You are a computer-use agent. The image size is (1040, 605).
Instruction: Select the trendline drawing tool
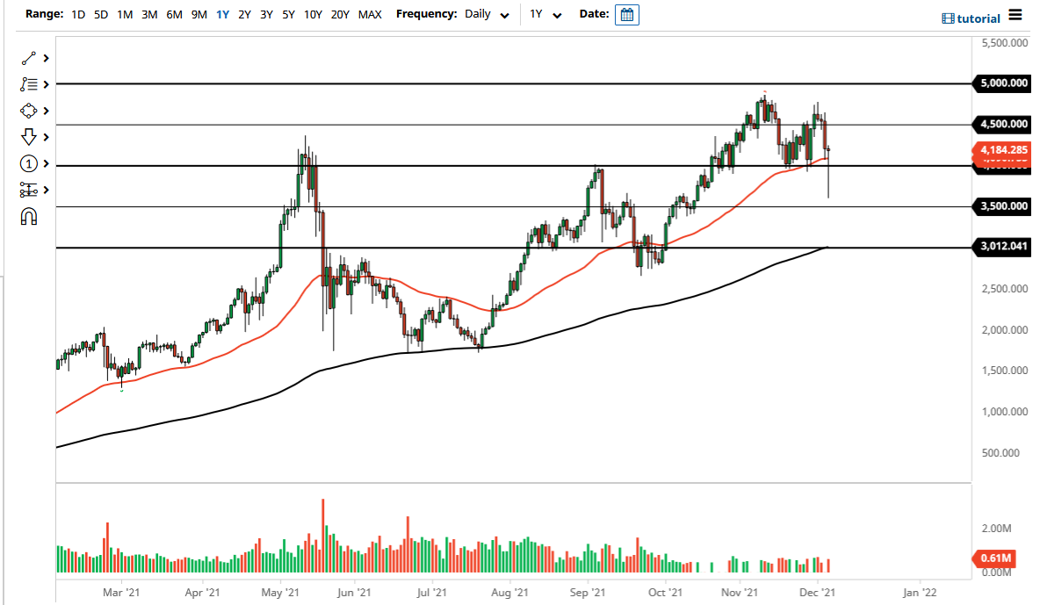pos(27,58)
